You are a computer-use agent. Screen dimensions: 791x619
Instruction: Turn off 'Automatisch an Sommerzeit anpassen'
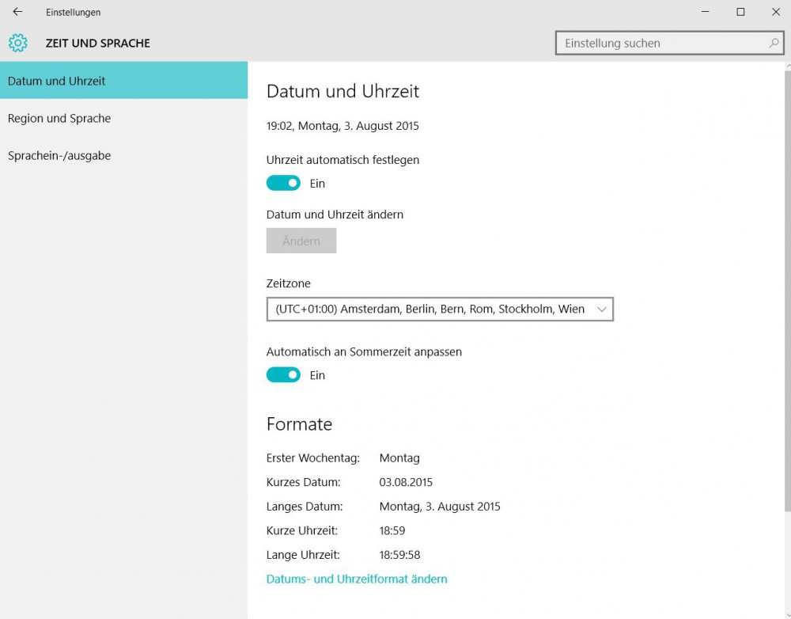tap(283, 375)
